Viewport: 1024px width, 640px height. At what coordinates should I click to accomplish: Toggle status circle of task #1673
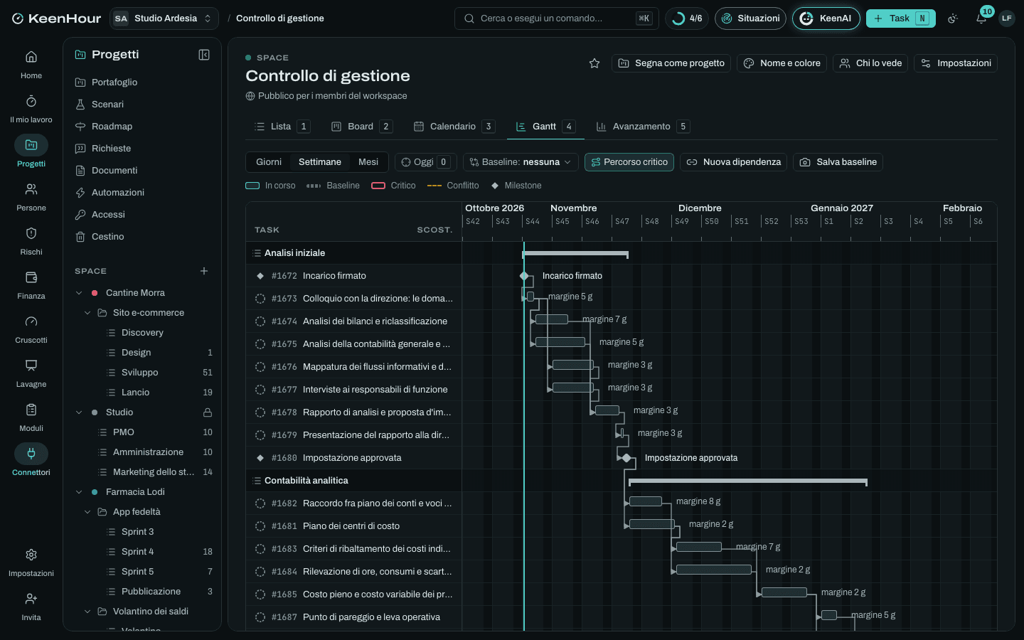click(x=260, y=299)
